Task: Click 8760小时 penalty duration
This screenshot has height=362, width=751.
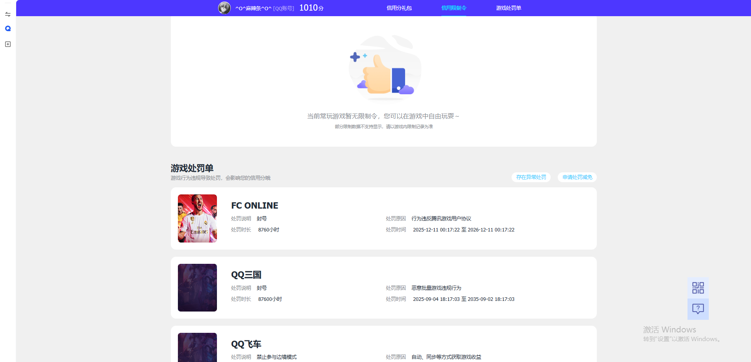Action: (269, 230)
